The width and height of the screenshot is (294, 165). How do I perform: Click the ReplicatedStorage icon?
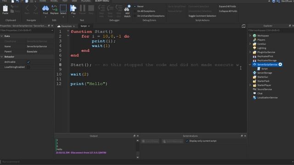pos(254,60)
